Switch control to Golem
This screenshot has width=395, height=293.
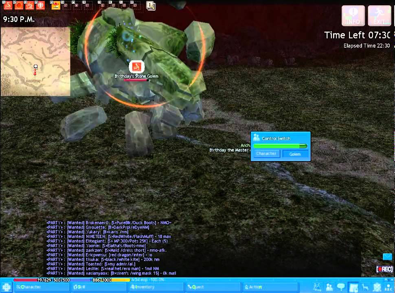pyautogui.click(x=295, y=154)
